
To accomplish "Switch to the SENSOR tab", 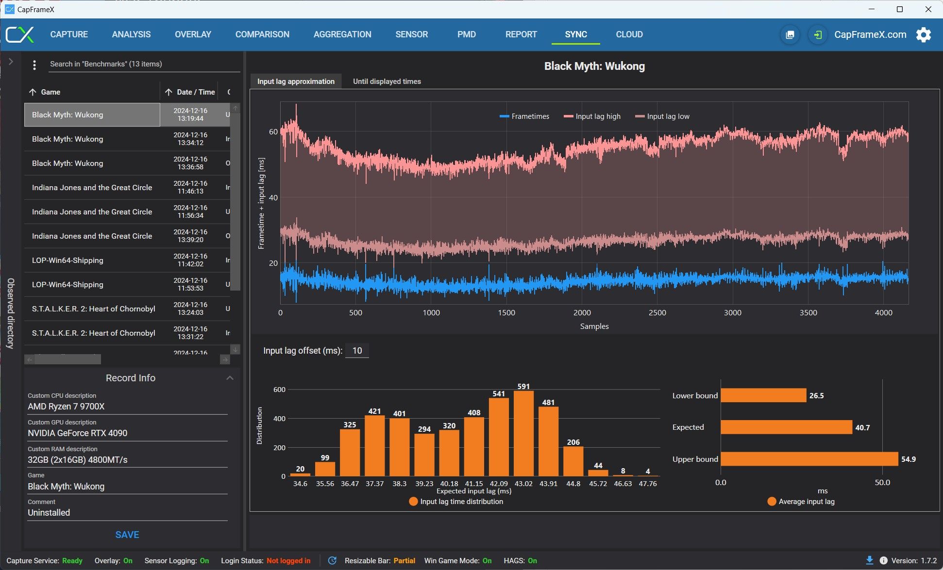I will [412, 34].
